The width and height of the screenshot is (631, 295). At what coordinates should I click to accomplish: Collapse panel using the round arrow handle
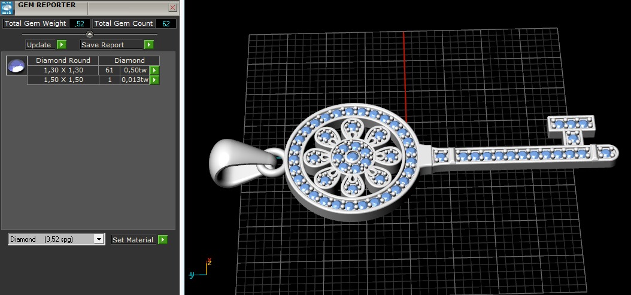coord(90,34)
